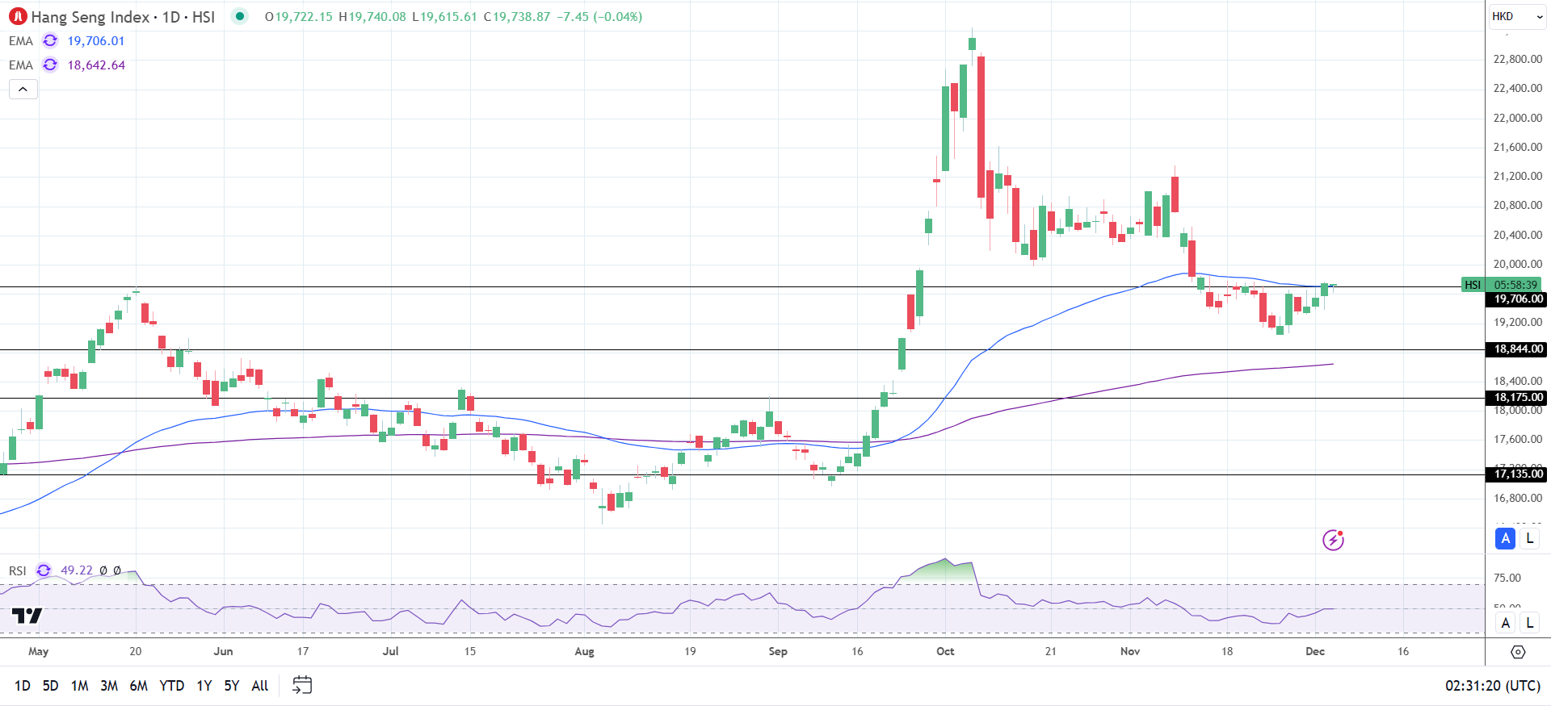Click the 18,844.00 horizontal line price label
1551x706 pixels.
[1517, 349]
